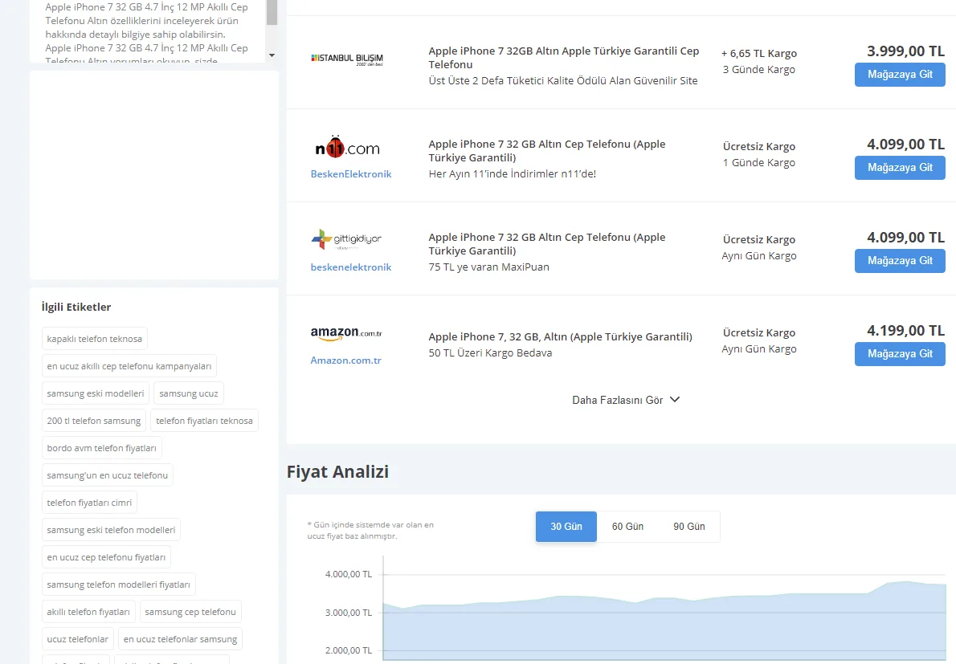Click the n11.com store logo
The height and width of the screenshot is (664, 956).
(347, 148)
